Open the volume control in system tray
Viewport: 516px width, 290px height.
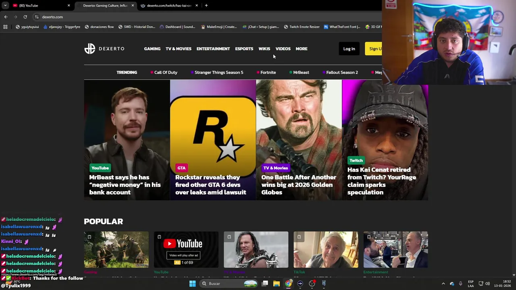487,284
